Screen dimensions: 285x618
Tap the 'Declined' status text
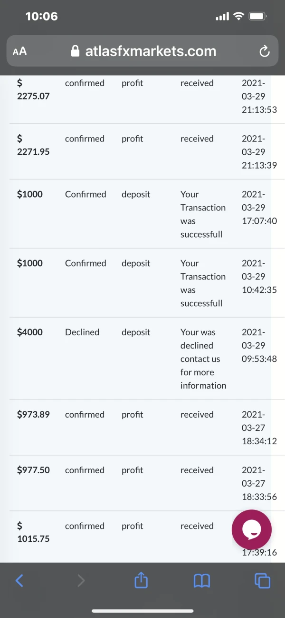(x=82, y=332)
